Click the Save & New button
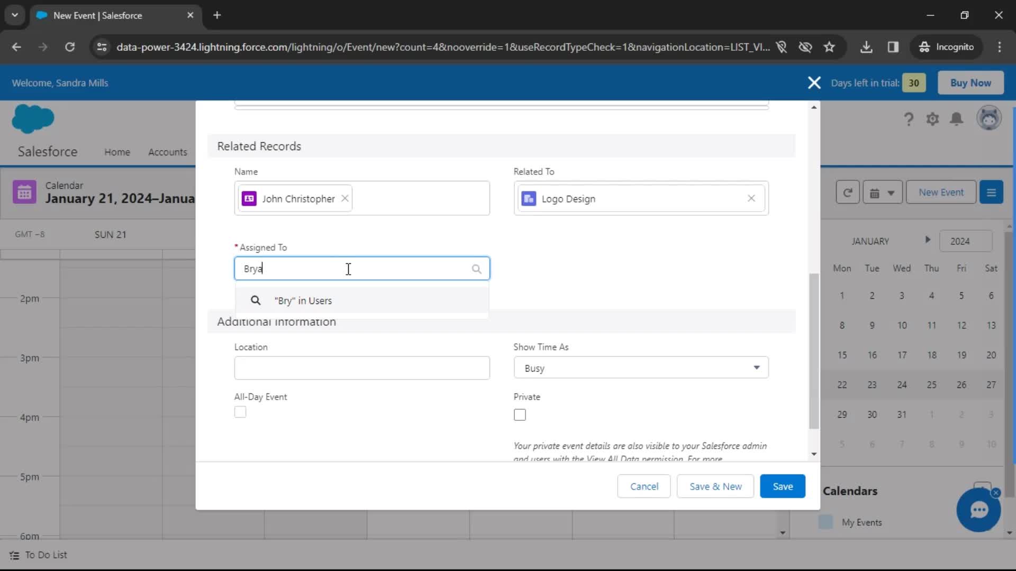This screenshot has height=571, width=1016. click(x=715, y=486)
